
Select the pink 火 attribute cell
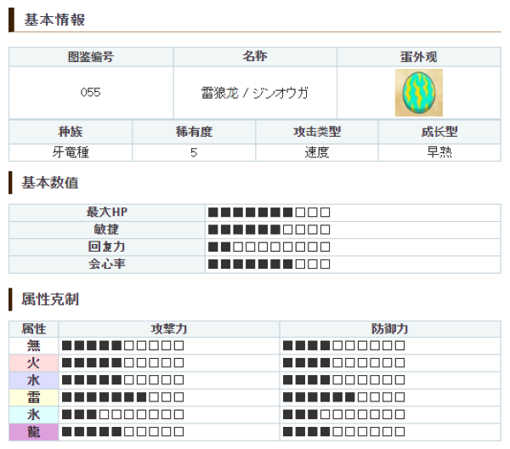(x=34, y=363)
